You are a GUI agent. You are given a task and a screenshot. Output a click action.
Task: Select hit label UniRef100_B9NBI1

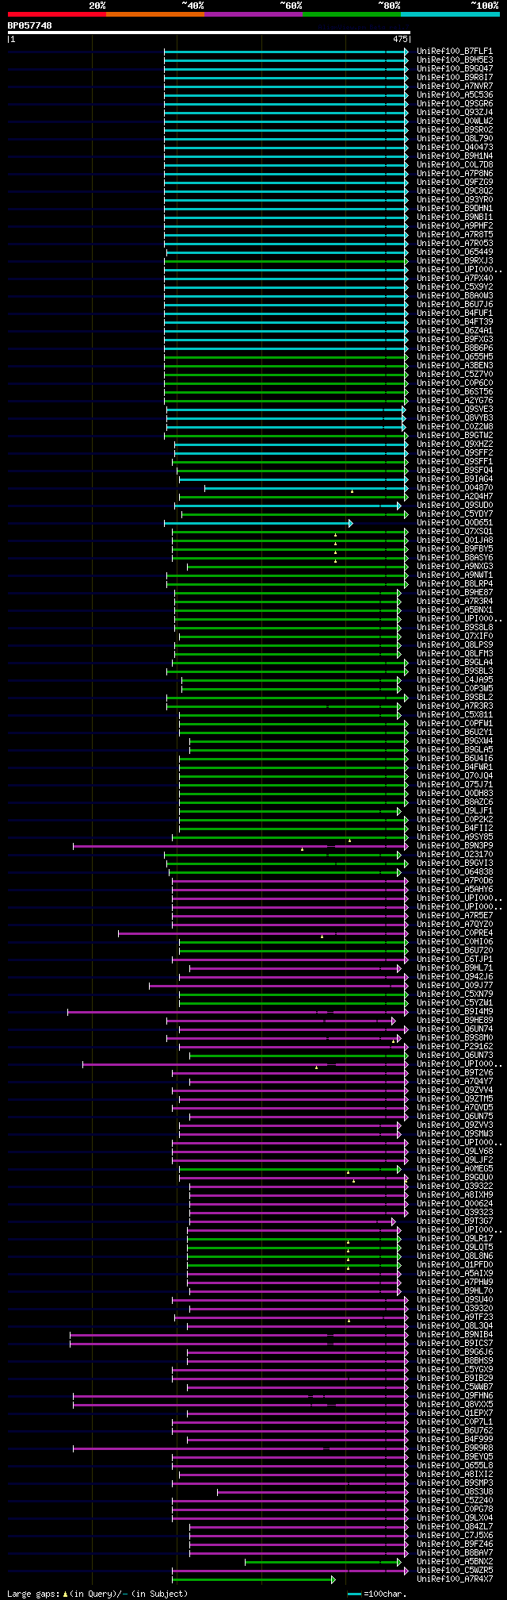click(x=455, y=217)
